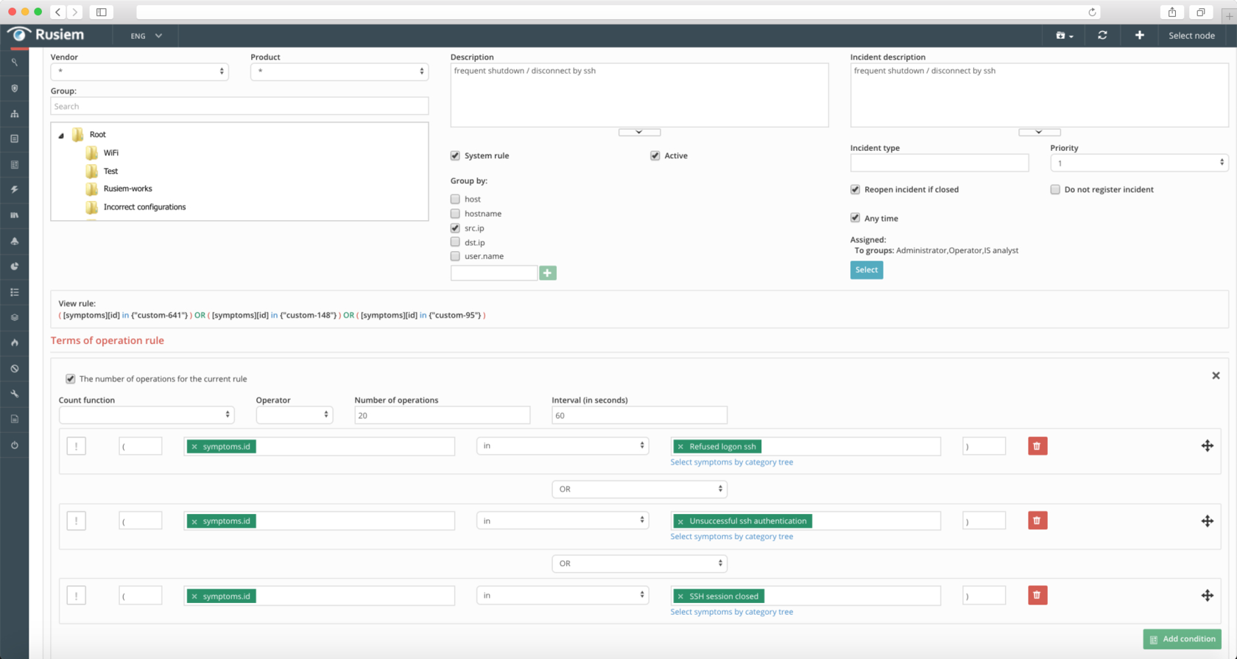Click the move handle on Unsuccessful ssh row
Viewport: 1237px width, 659px height.
(x=1208, y=521)
